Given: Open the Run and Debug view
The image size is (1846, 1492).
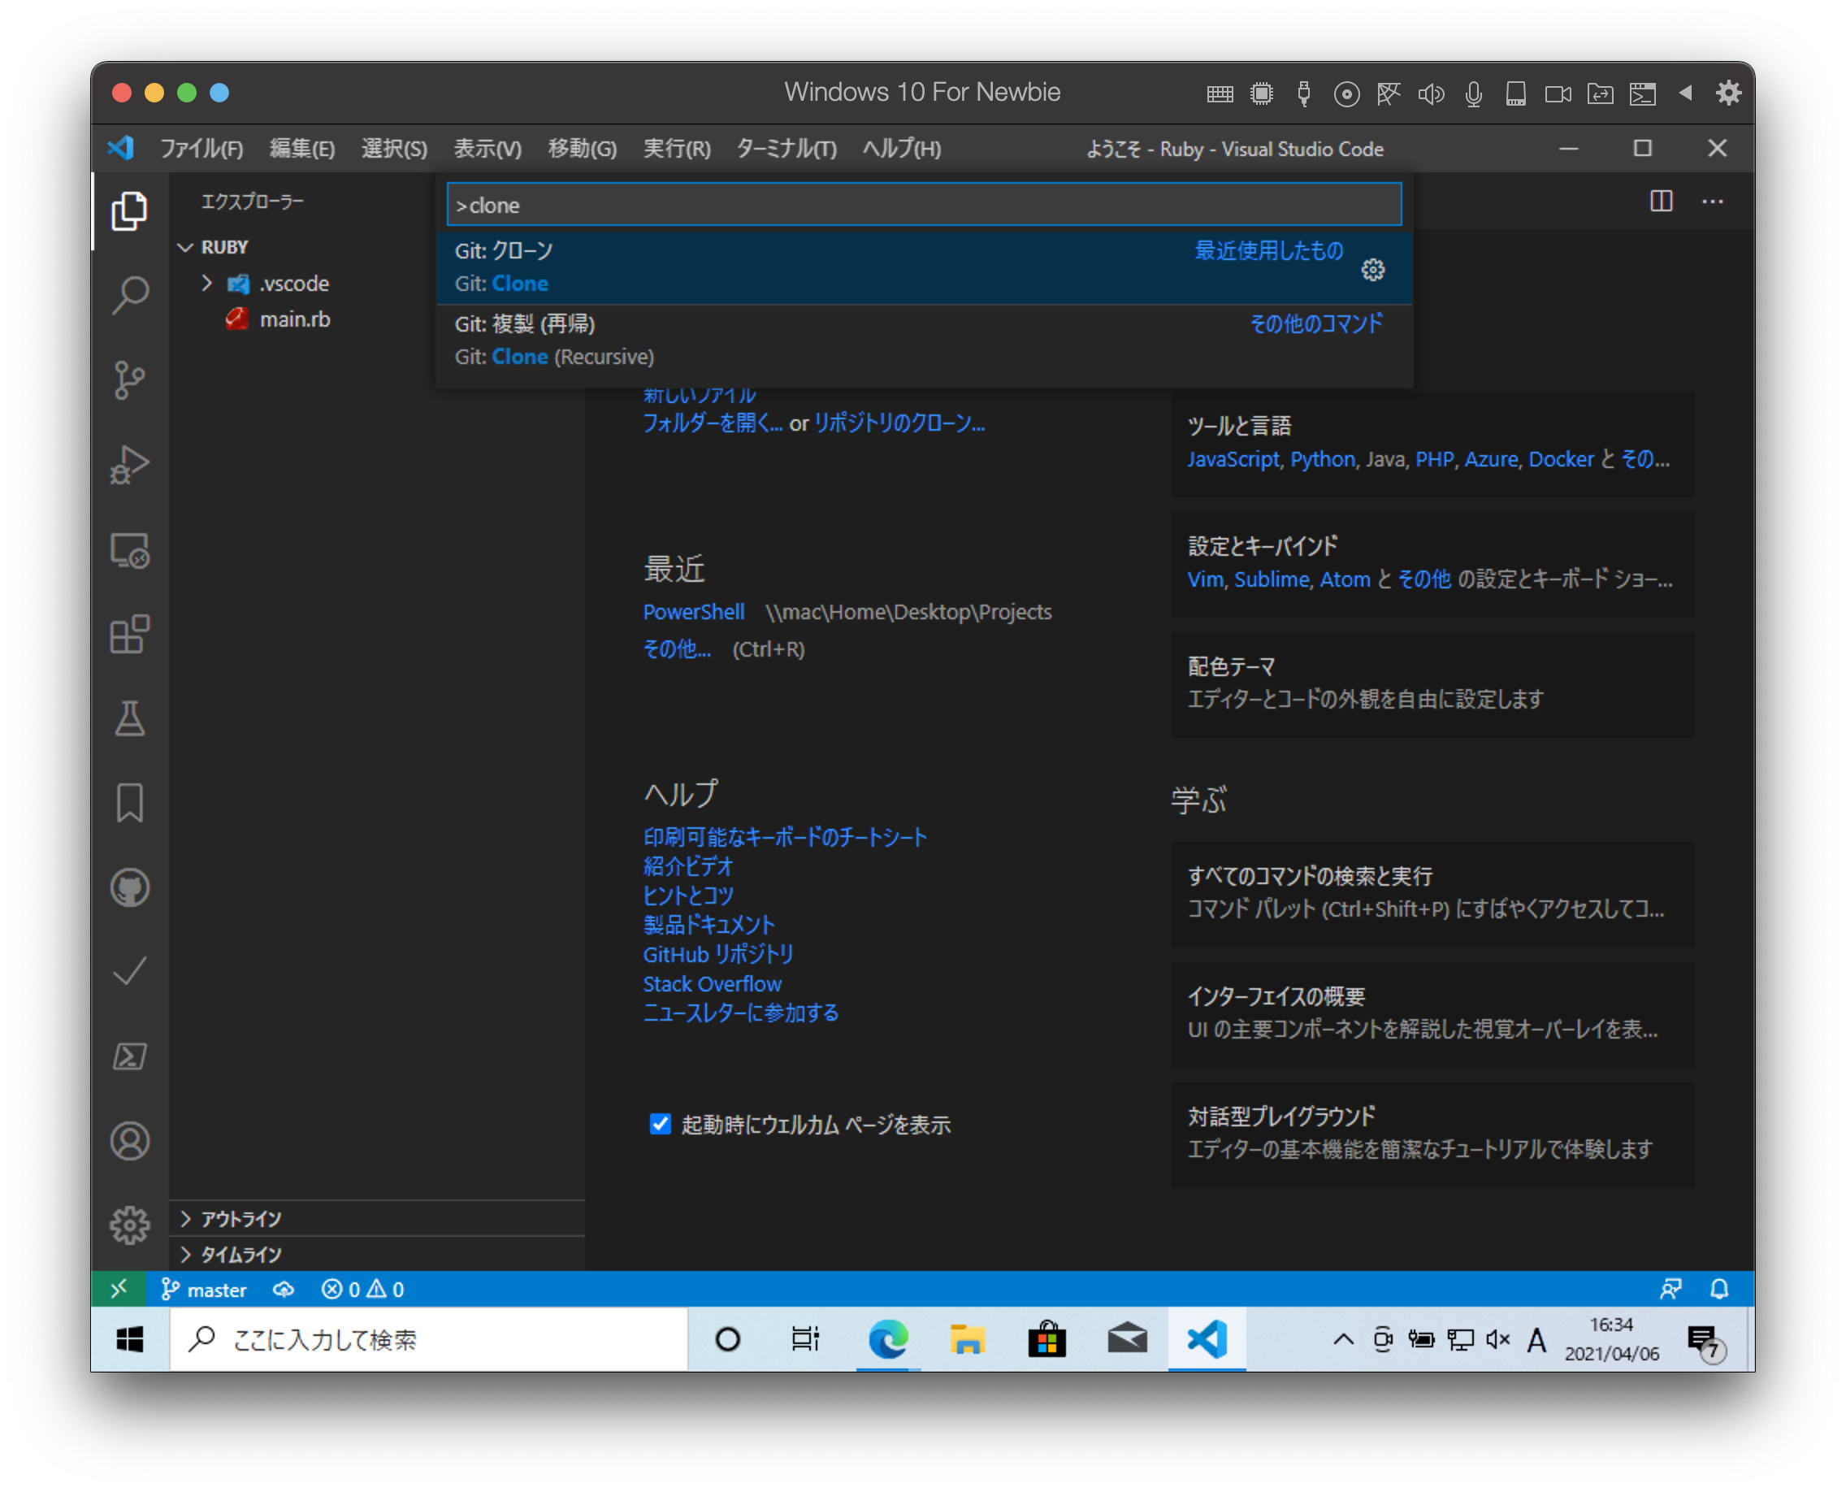Looking at the screenshot, I should (x=131, y=465).
